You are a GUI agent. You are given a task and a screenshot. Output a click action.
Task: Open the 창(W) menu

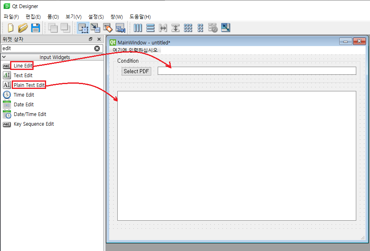[x=116, y=17]
